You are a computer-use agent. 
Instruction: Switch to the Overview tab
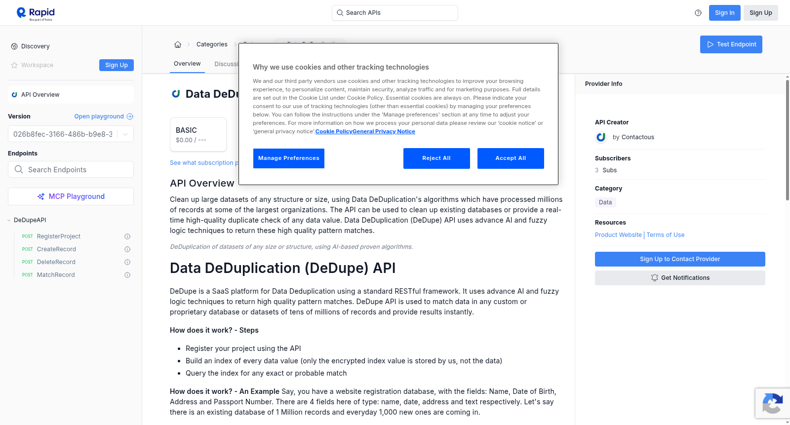187,64
